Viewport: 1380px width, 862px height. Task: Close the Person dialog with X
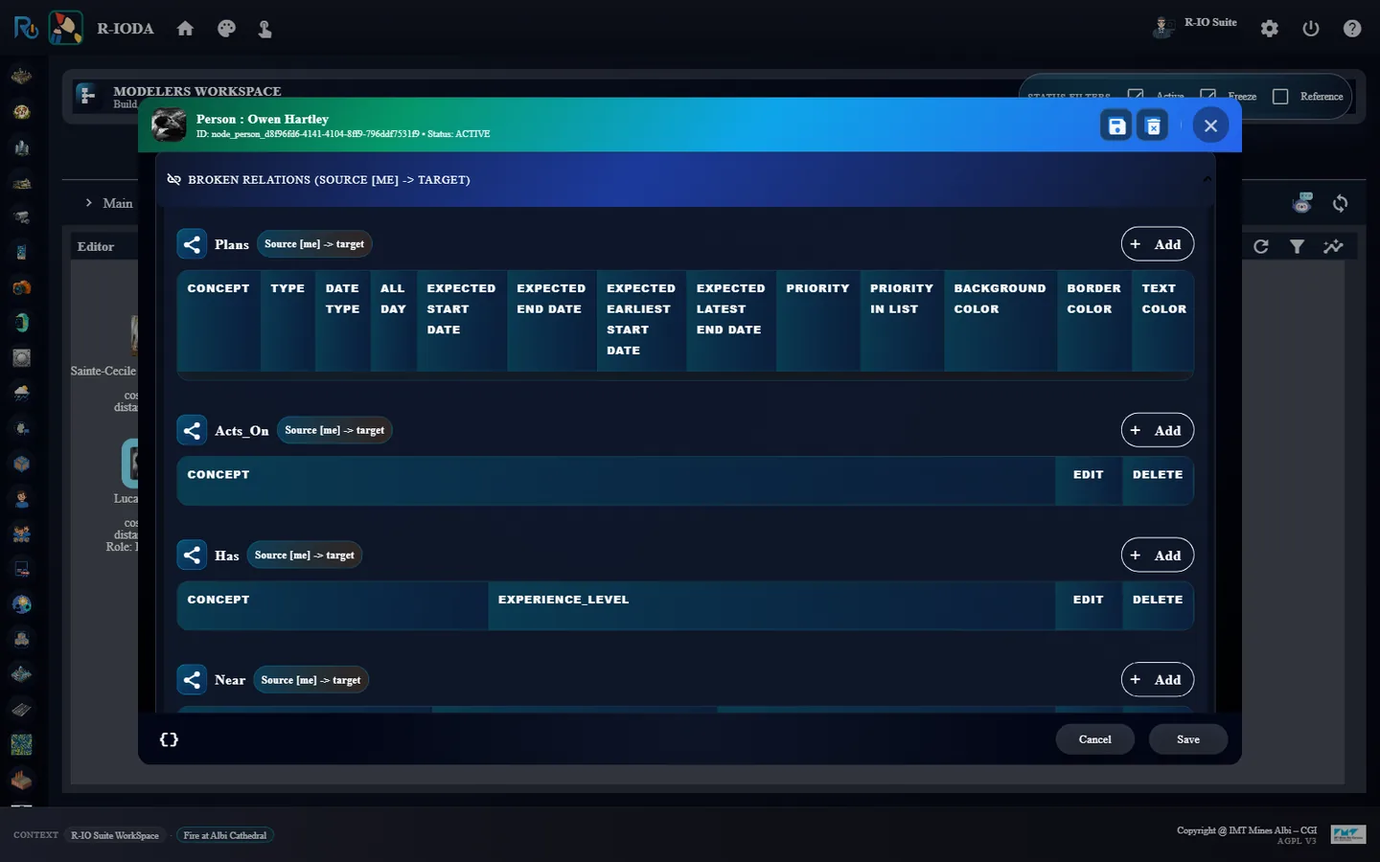click(1210, 125)
